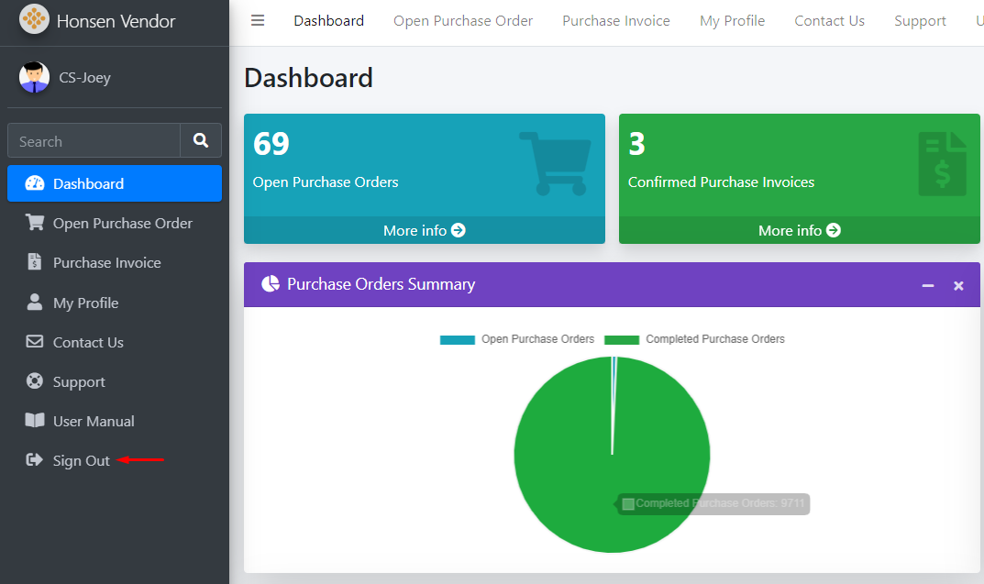The height and width of the screenshot is (584, 984).
Task: Open My Profile from the sidebar
Action: 85,303
